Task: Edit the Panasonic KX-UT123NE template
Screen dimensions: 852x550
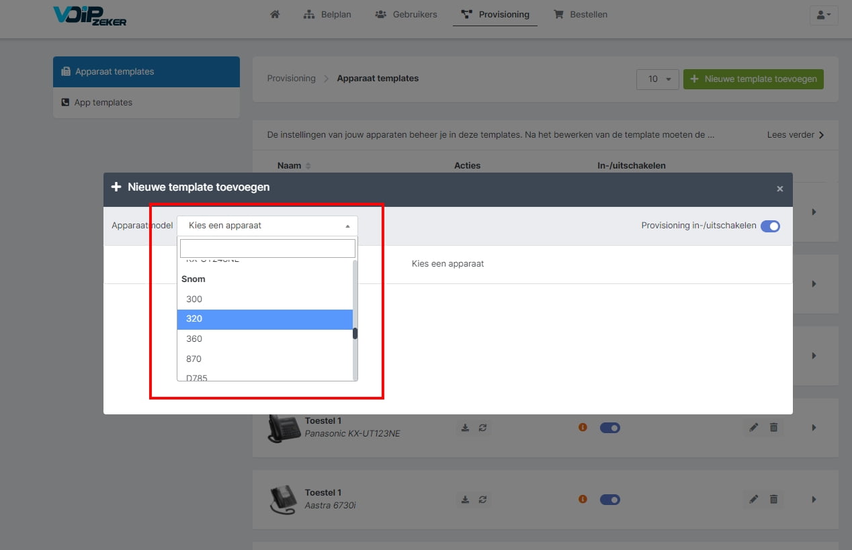Action: tap(754, 427)
